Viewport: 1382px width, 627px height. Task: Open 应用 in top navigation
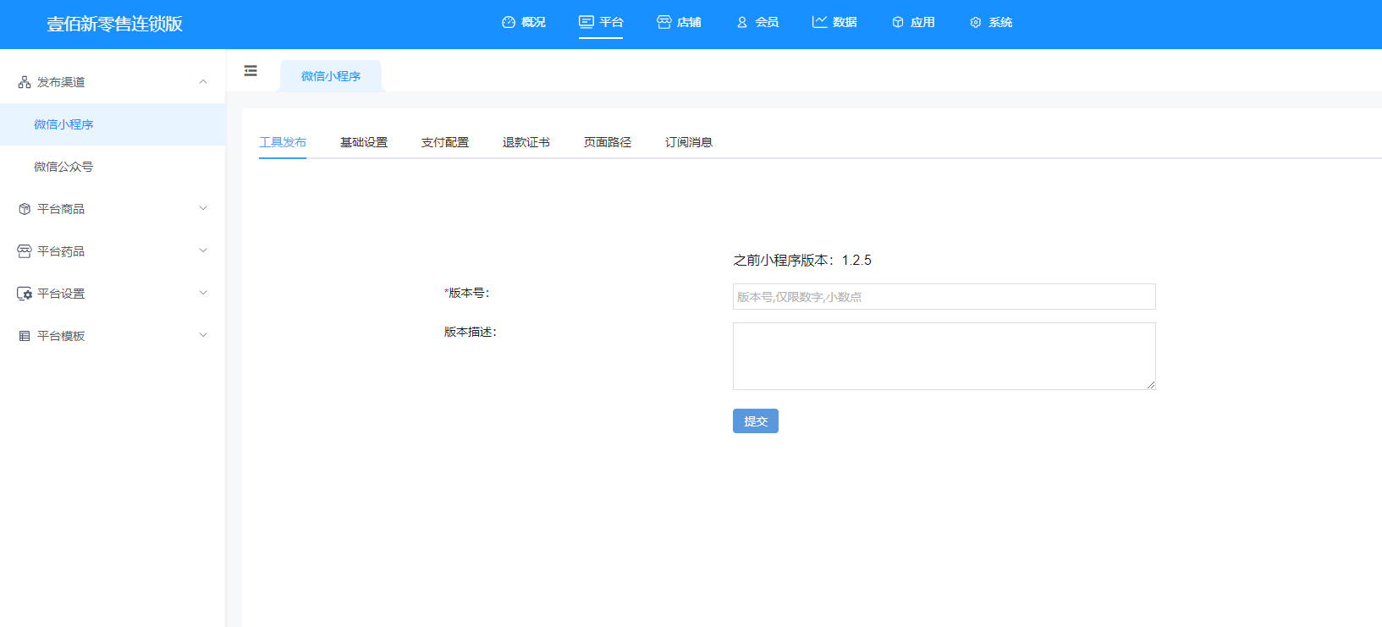coord(913,22)
